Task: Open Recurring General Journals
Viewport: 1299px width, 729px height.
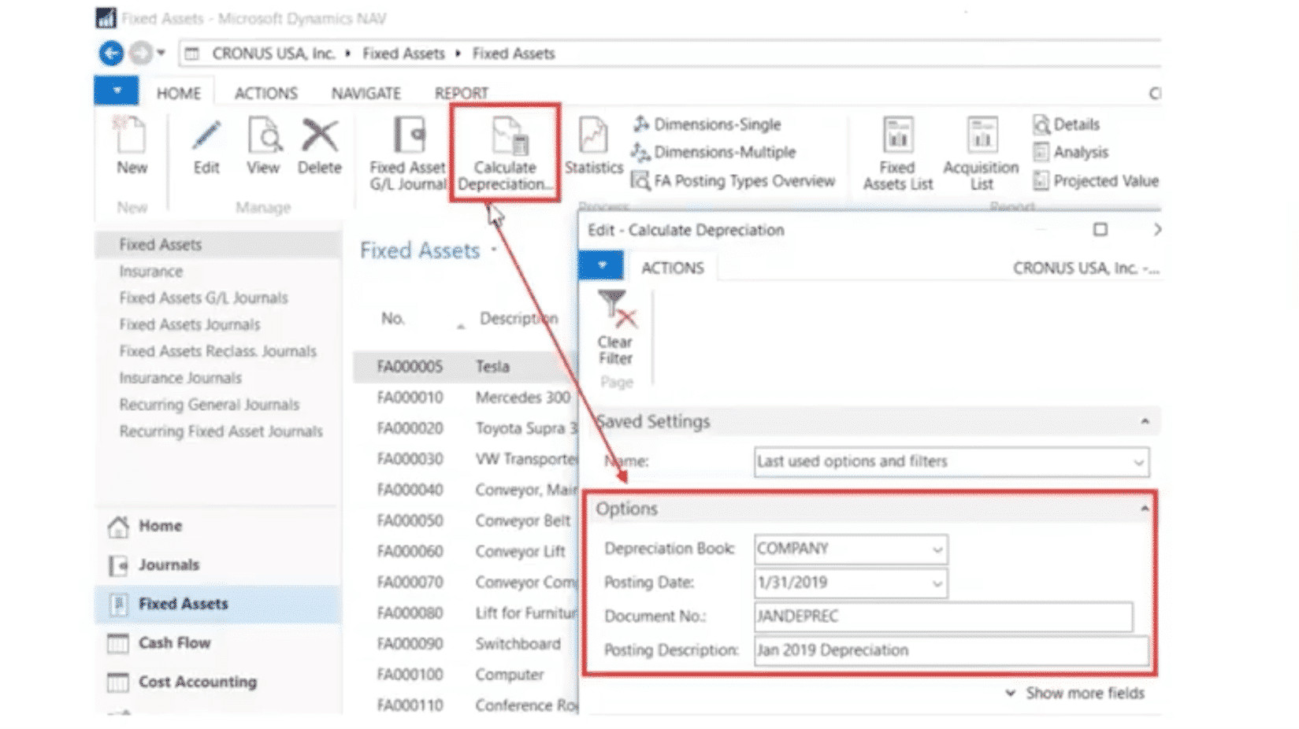Action: coord(210,405)
